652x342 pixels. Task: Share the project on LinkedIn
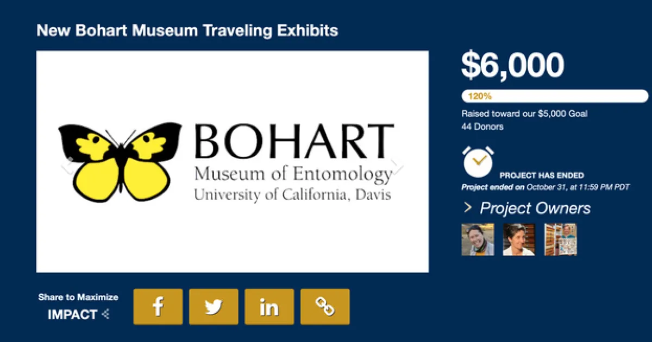click(269, 307)
